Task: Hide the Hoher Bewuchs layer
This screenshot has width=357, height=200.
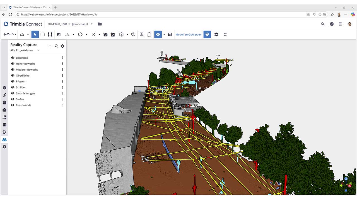Action: click(13, 64)
